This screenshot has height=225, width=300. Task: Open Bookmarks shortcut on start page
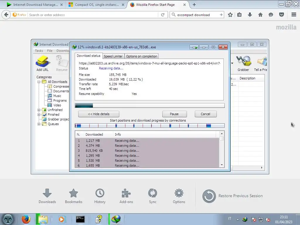pyautogui.click(x=74, y=196)
